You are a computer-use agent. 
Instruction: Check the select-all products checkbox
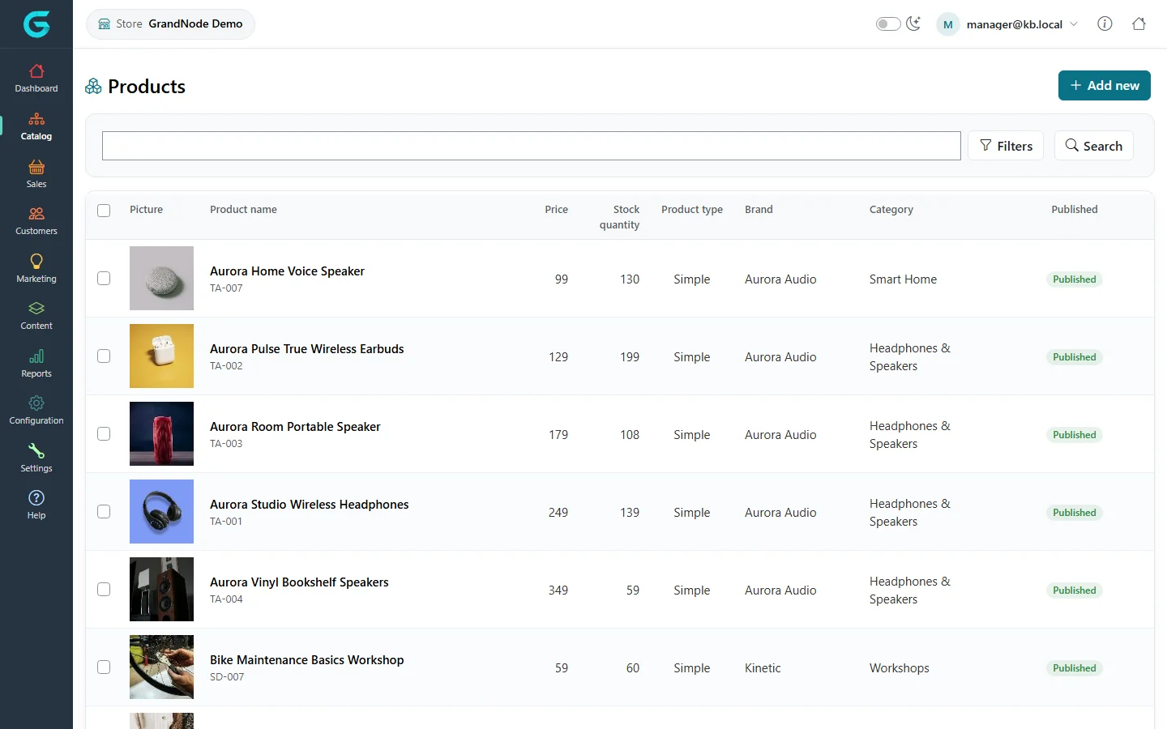point(104,211)
